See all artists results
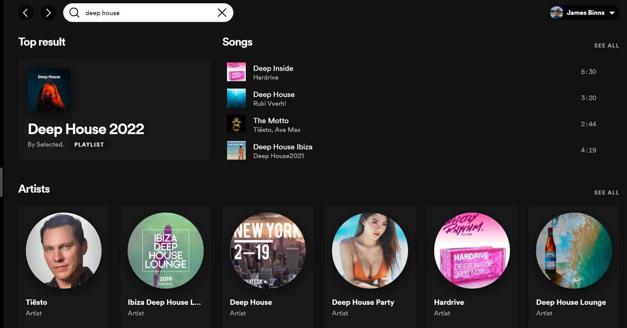 (607, 192)
